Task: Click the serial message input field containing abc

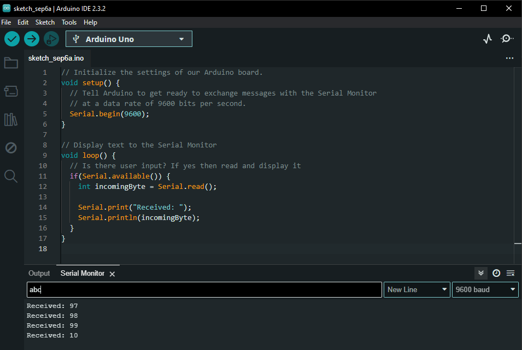Action: [x=204, y=289]
